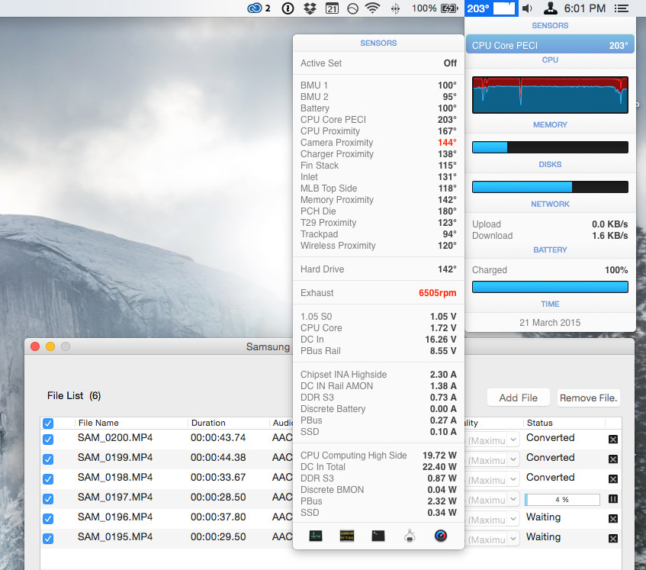Click the Console icon in sensors footer

click(347, 536)
